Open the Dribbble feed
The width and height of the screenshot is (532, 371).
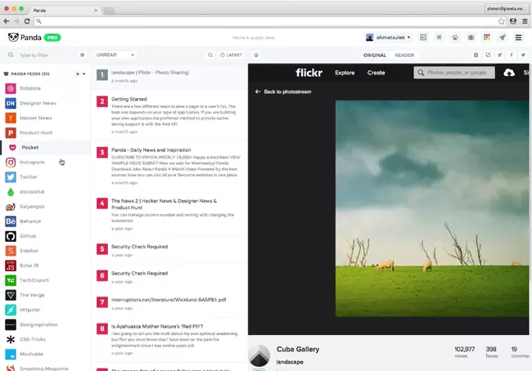tap(29, 88)
